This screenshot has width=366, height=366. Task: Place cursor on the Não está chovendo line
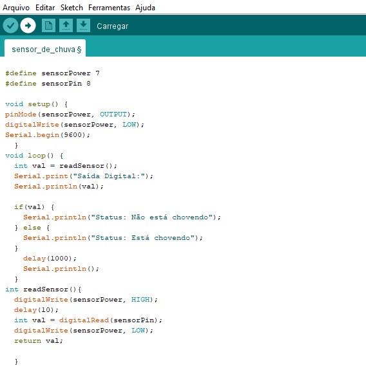point(122,217)
